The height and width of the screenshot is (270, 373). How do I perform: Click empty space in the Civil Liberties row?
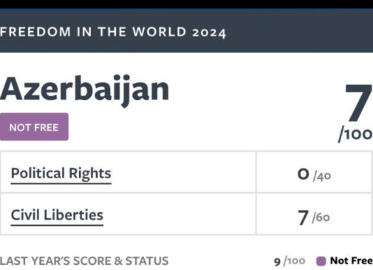point(179,214)
